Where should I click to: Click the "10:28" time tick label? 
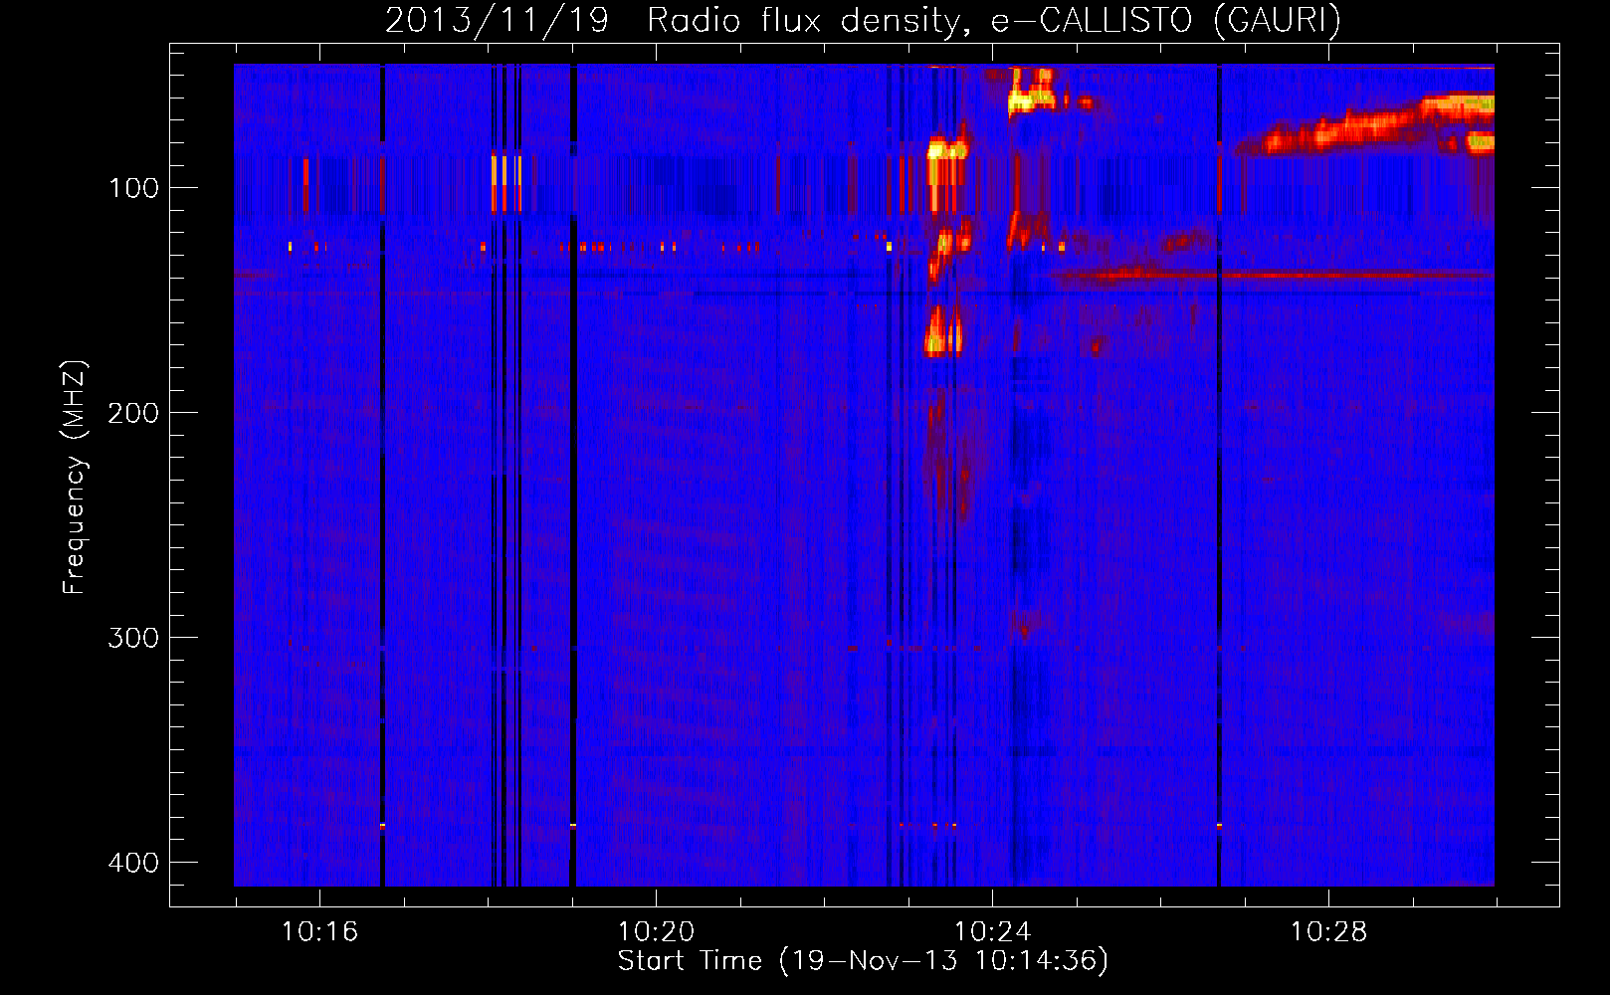[1328, 932]
